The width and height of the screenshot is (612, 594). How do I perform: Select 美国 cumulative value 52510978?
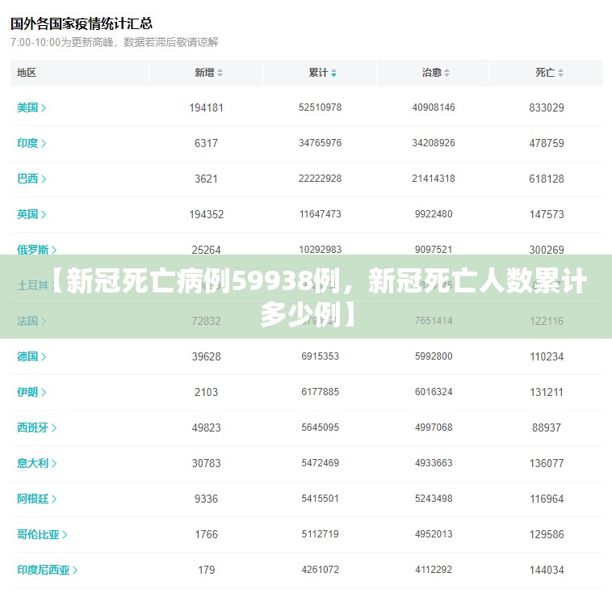point(320,107)
